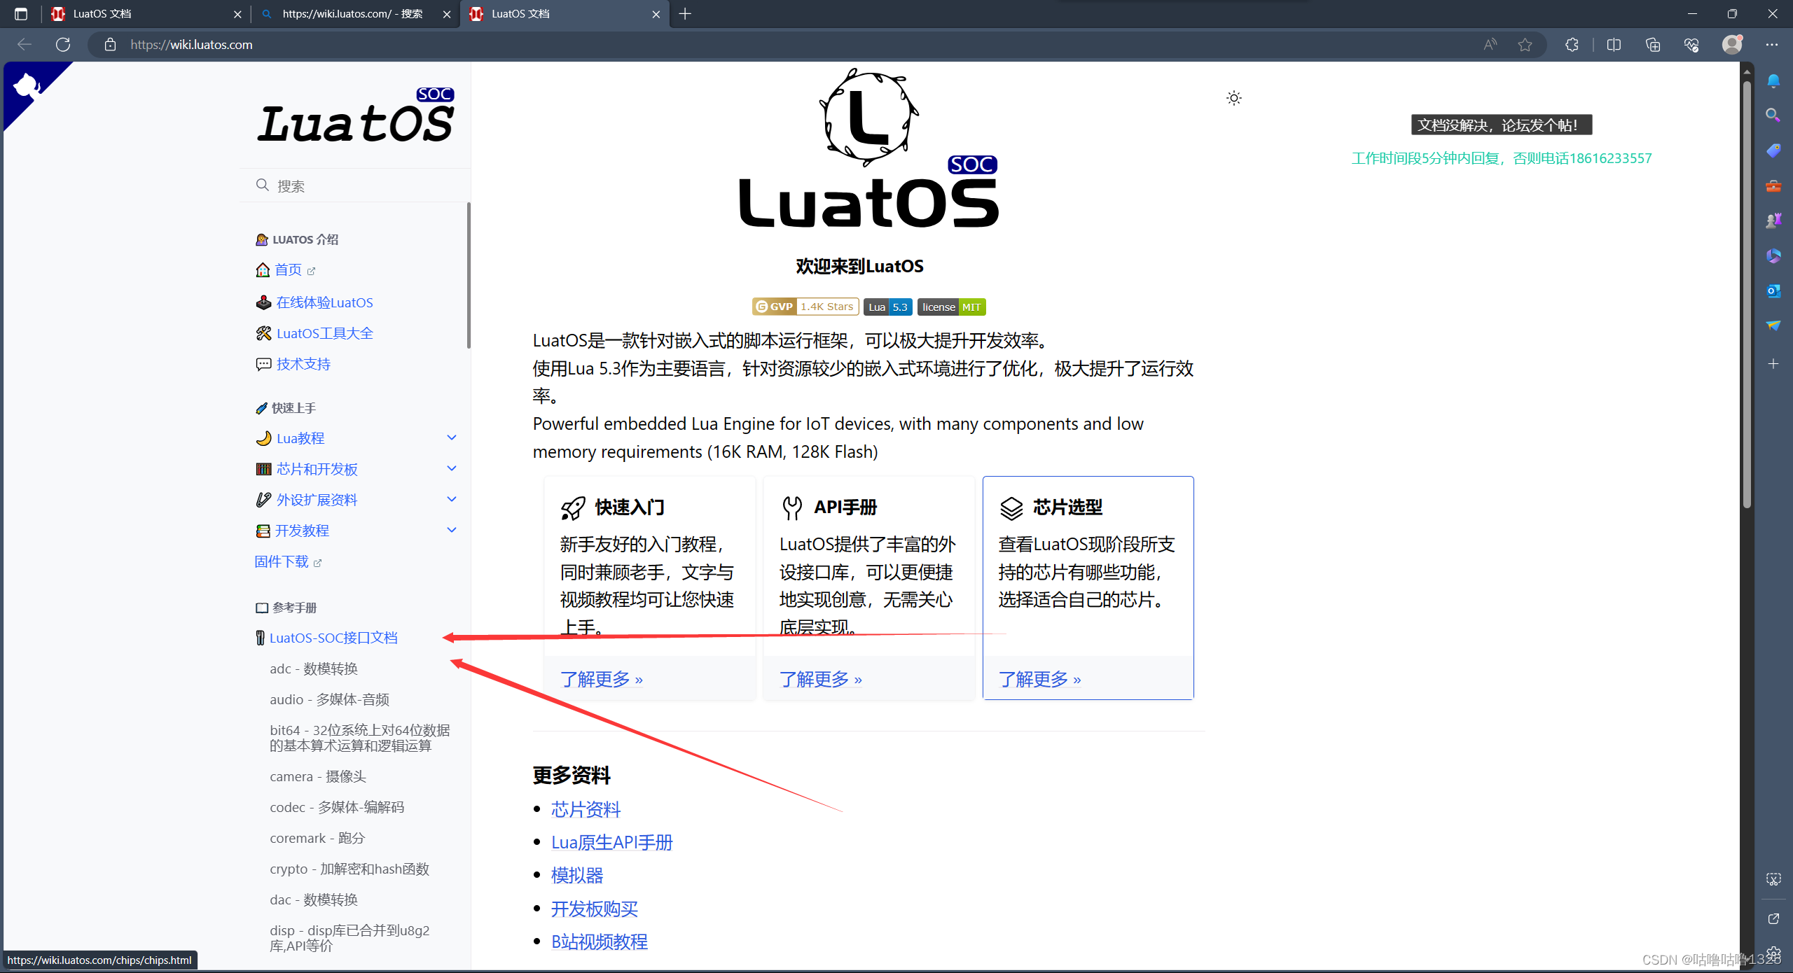1793x973 pixels.
Task: Open Outlook from the Edge sidebar
Action: pos(1773,290)
